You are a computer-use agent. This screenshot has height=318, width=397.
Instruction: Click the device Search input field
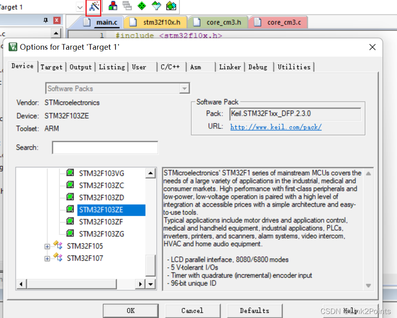[105, 147]
